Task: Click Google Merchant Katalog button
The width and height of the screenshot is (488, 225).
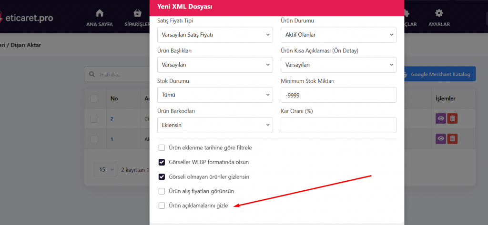Action: tap(439, 74)
